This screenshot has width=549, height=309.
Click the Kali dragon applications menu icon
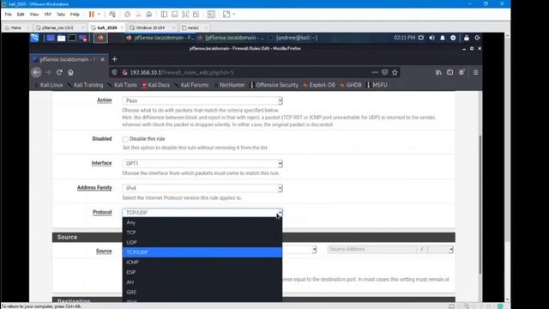tap(34, 38)
